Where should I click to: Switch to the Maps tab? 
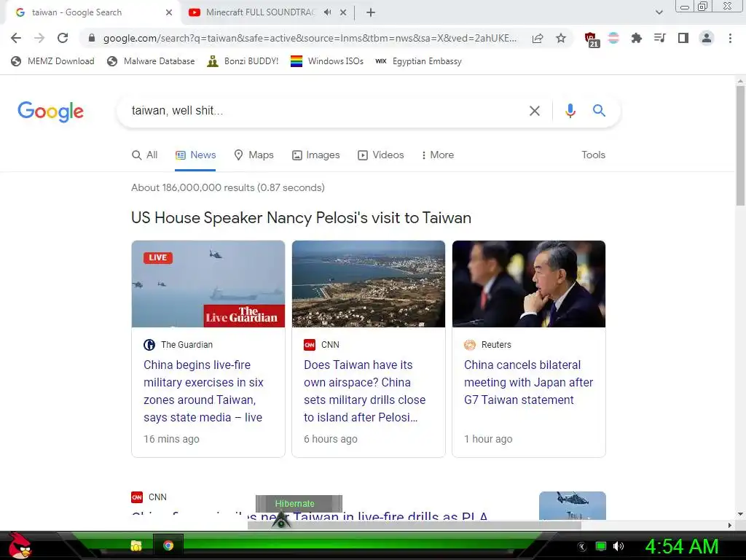254,155
